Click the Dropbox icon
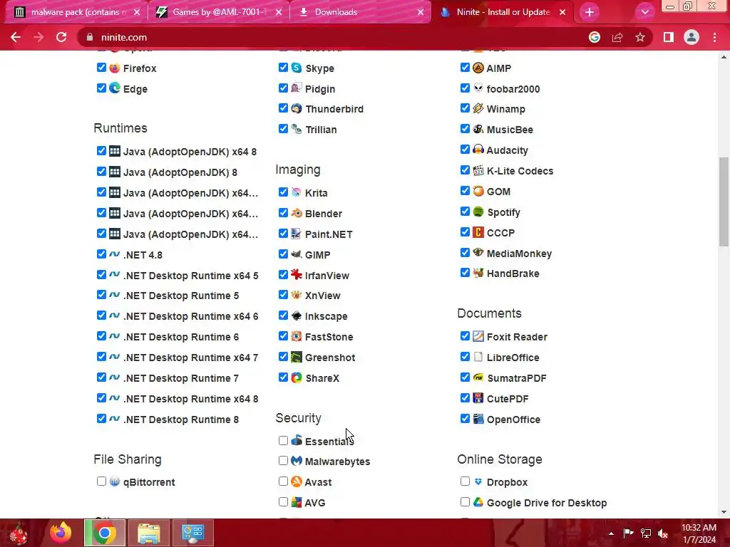 (478, 481)
